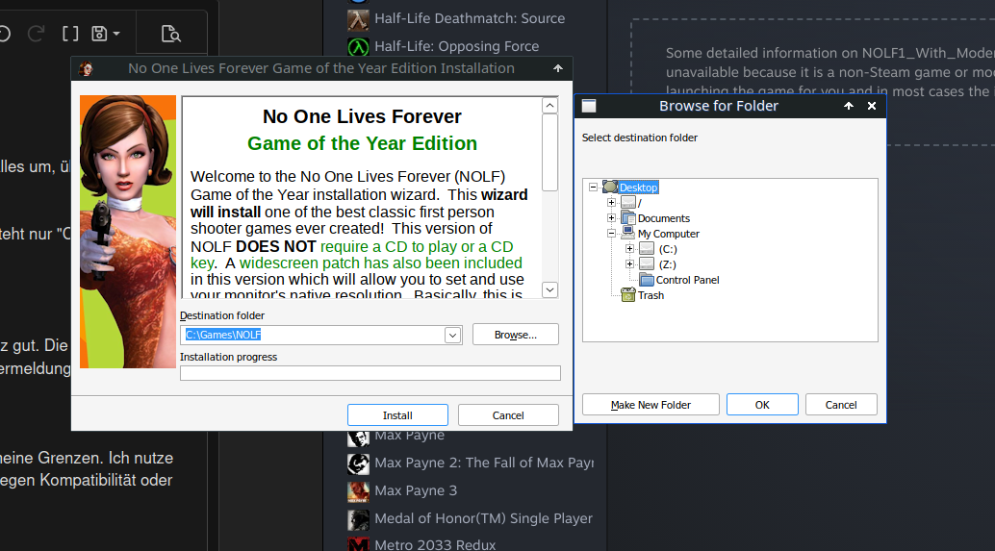Click the Desktop icon in tree
Viewport: 995px width, 551px height.
pyautogui.click(x=610, y=187)
